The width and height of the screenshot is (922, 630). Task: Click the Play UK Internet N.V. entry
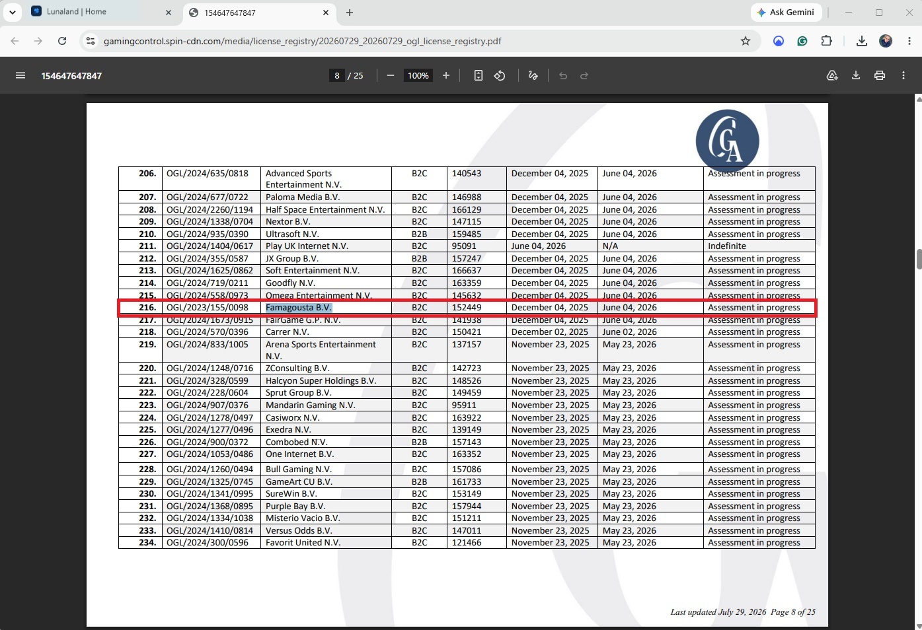pyautogui.click(x=307, y=246)
